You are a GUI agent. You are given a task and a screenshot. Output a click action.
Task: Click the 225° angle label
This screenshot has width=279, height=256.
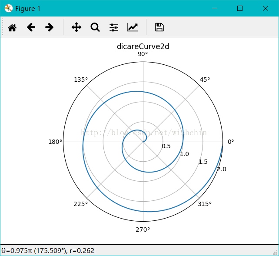[80, 204]
